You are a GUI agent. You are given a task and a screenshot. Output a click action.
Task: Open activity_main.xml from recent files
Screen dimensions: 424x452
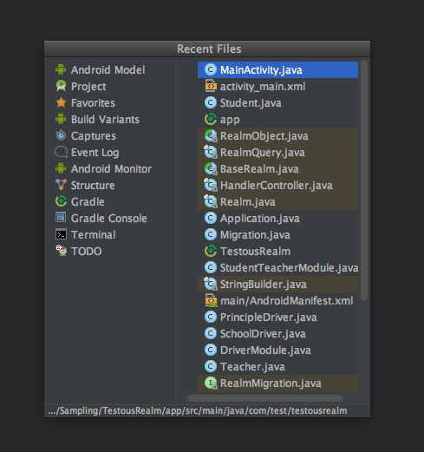[x=277, y=86]
